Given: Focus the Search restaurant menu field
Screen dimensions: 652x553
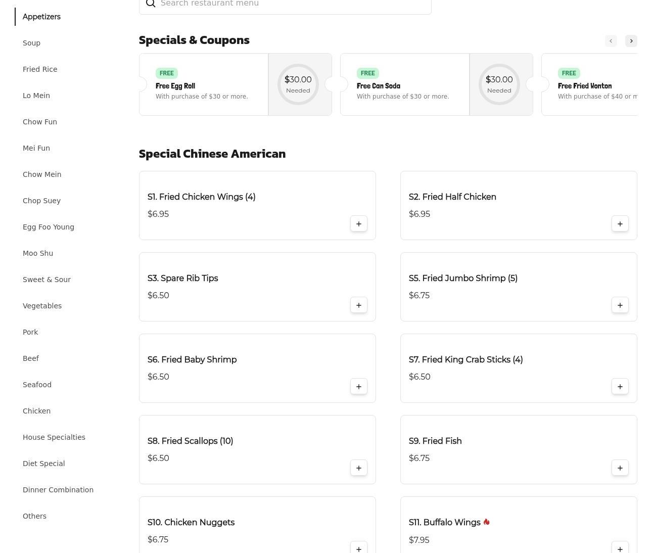Looking at the screenshot, I should point(293,4).
